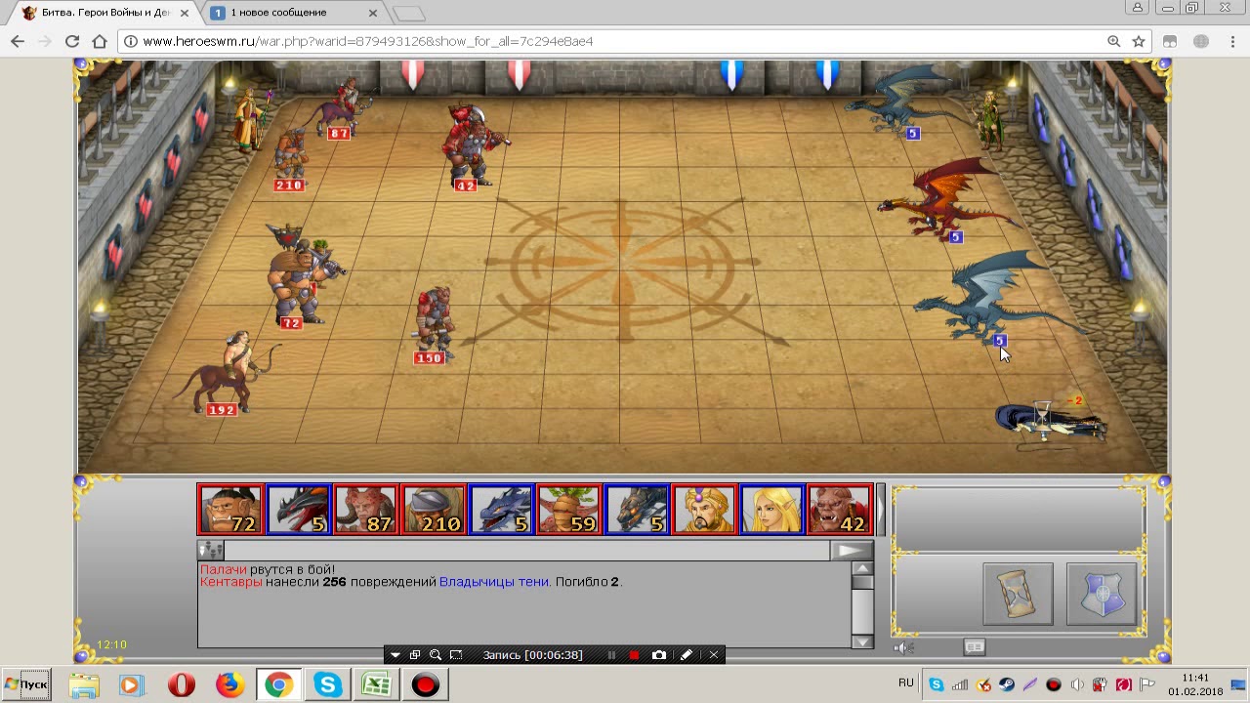The width and height of the screenshot is (1250, 703).
Task: View site information icon in address bar
Action: [x=130, y=41]
